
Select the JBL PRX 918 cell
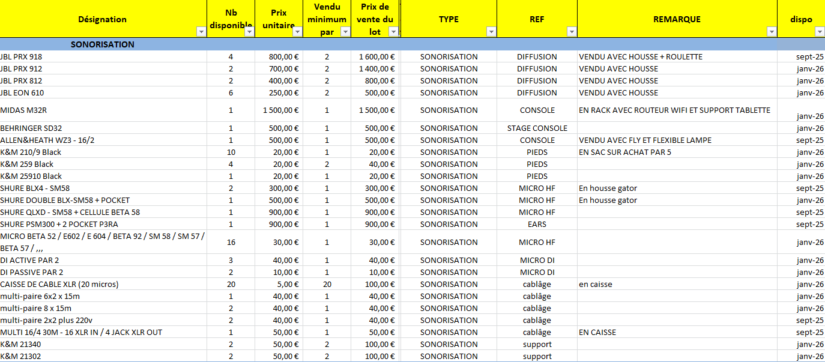pos(103,56)
